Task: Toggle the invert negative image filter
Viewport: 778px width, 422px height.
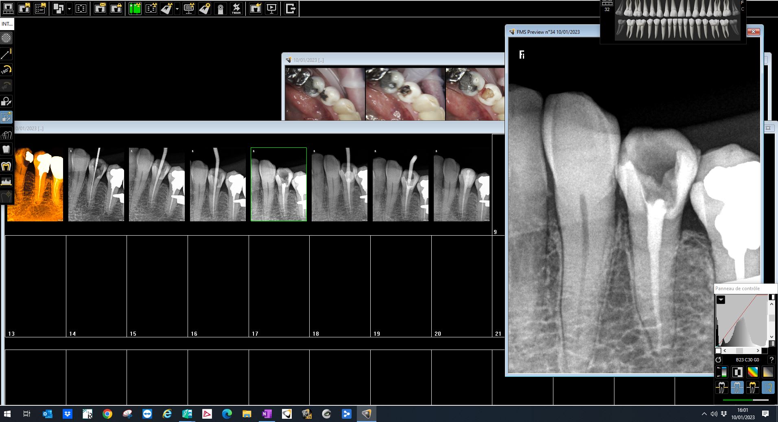Action: pyautogui.click(x=737, y=372)
